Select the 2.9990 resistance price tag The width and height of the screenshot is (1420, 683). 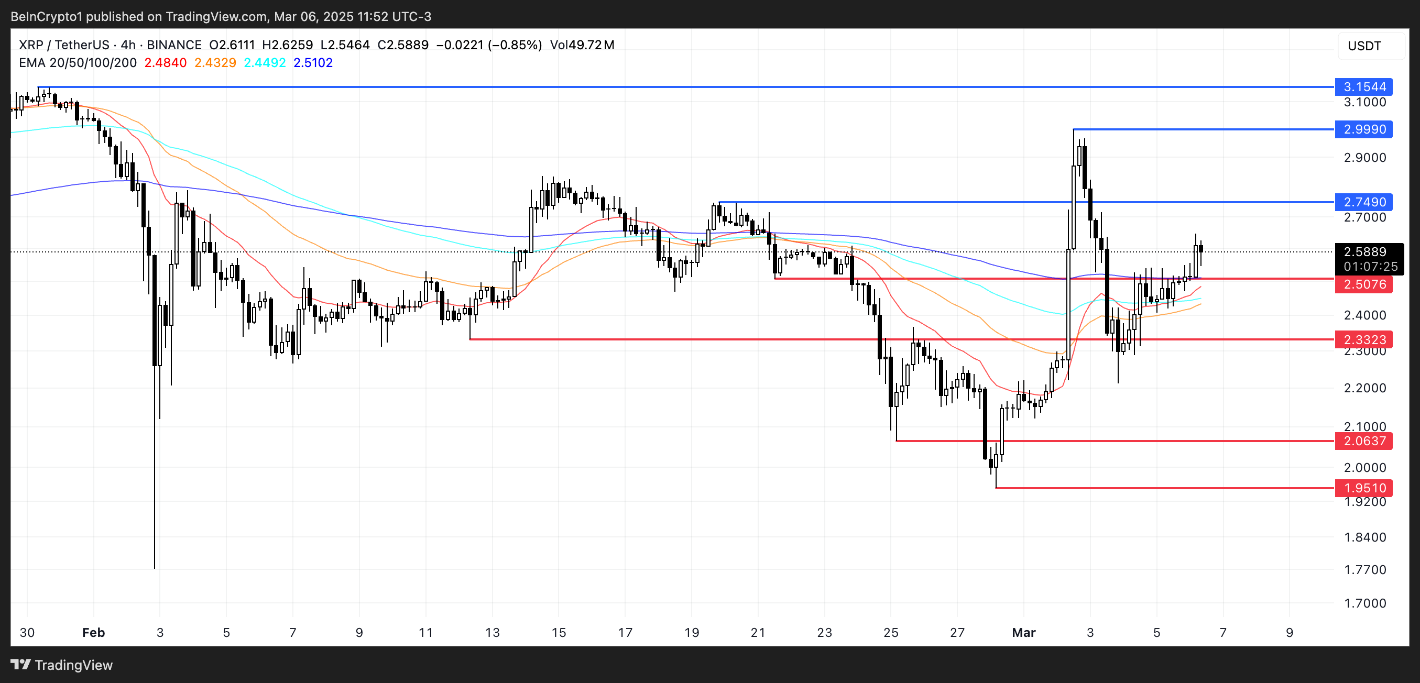coord(1363,129)
